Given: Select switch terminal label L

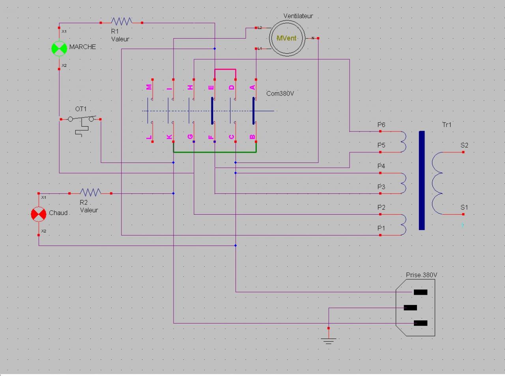Looking at the screenshot, I should coord(149,137).
